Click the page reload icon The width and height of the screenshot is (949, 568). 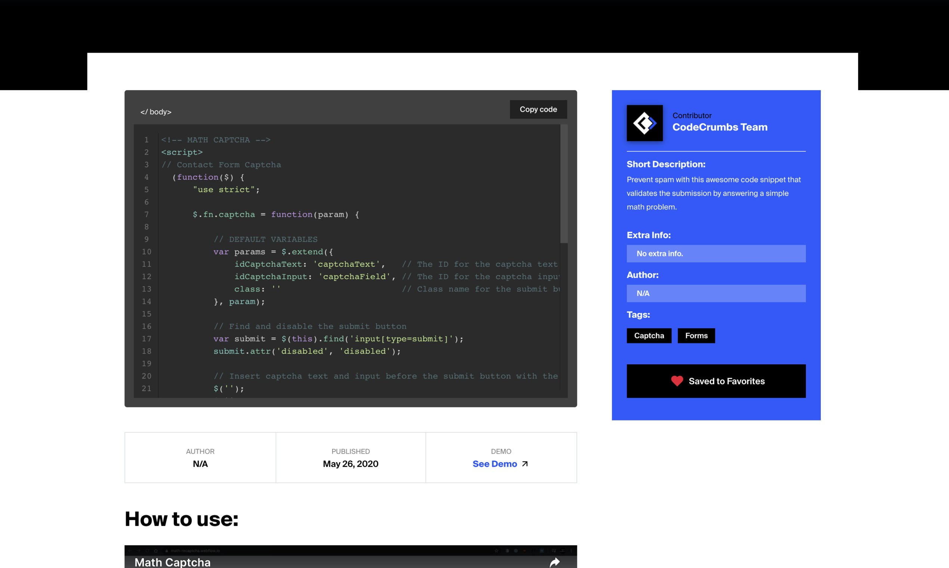click(148, 551)
